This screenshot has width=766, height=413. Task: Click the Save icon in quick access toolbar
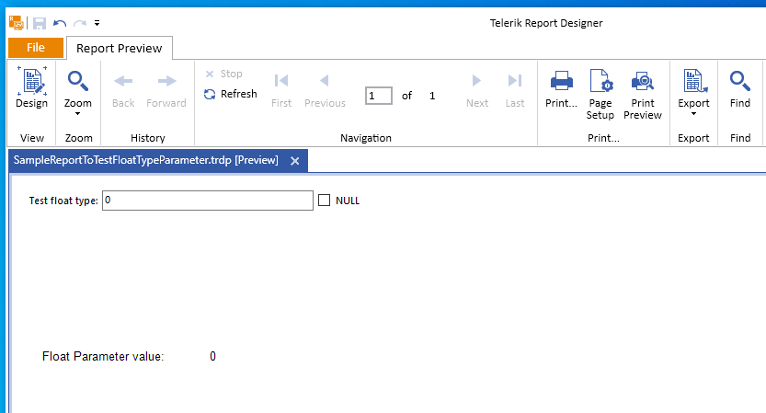click(40, 23)
